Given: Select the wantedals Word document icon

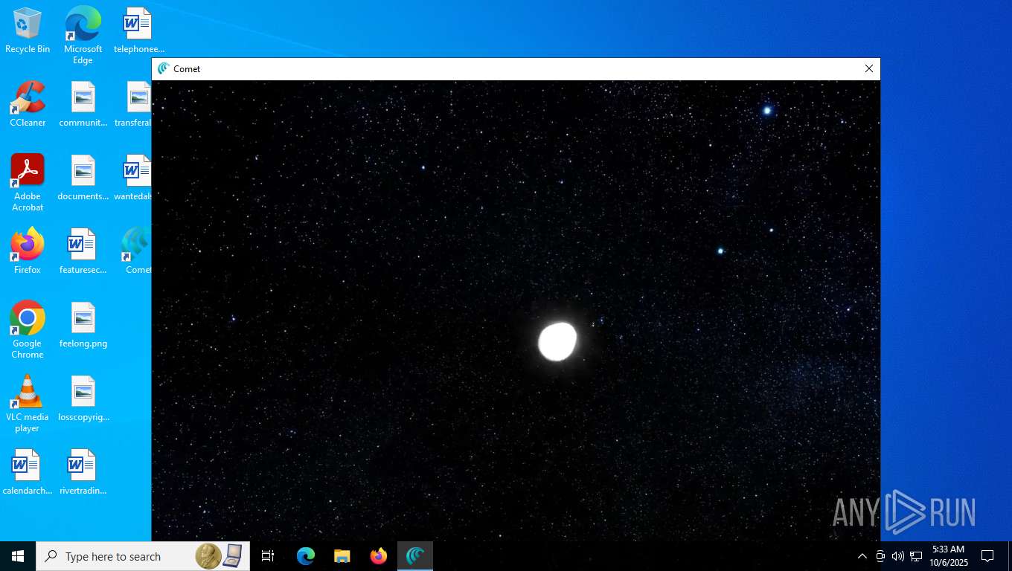Looking at the screenshot, I should pyautogui.click(x=134, y=178).
